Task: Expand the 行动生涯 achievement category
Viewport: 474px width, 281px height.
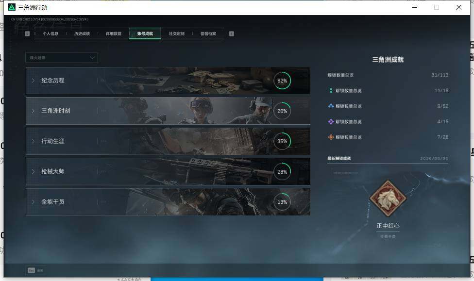Action: coord(168,141)
